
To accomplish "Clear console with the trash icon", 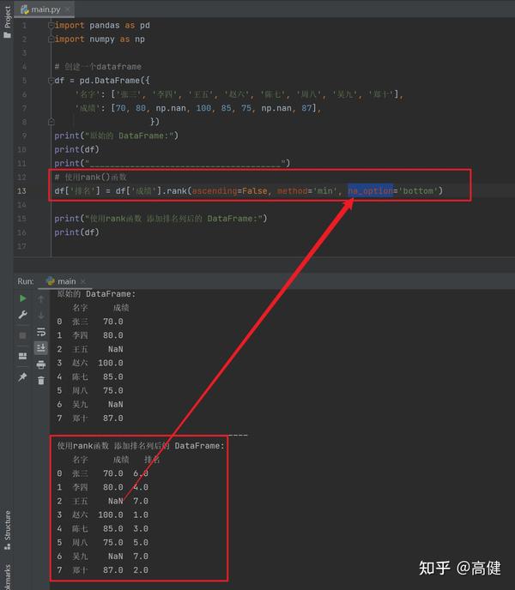I will 41,381.
